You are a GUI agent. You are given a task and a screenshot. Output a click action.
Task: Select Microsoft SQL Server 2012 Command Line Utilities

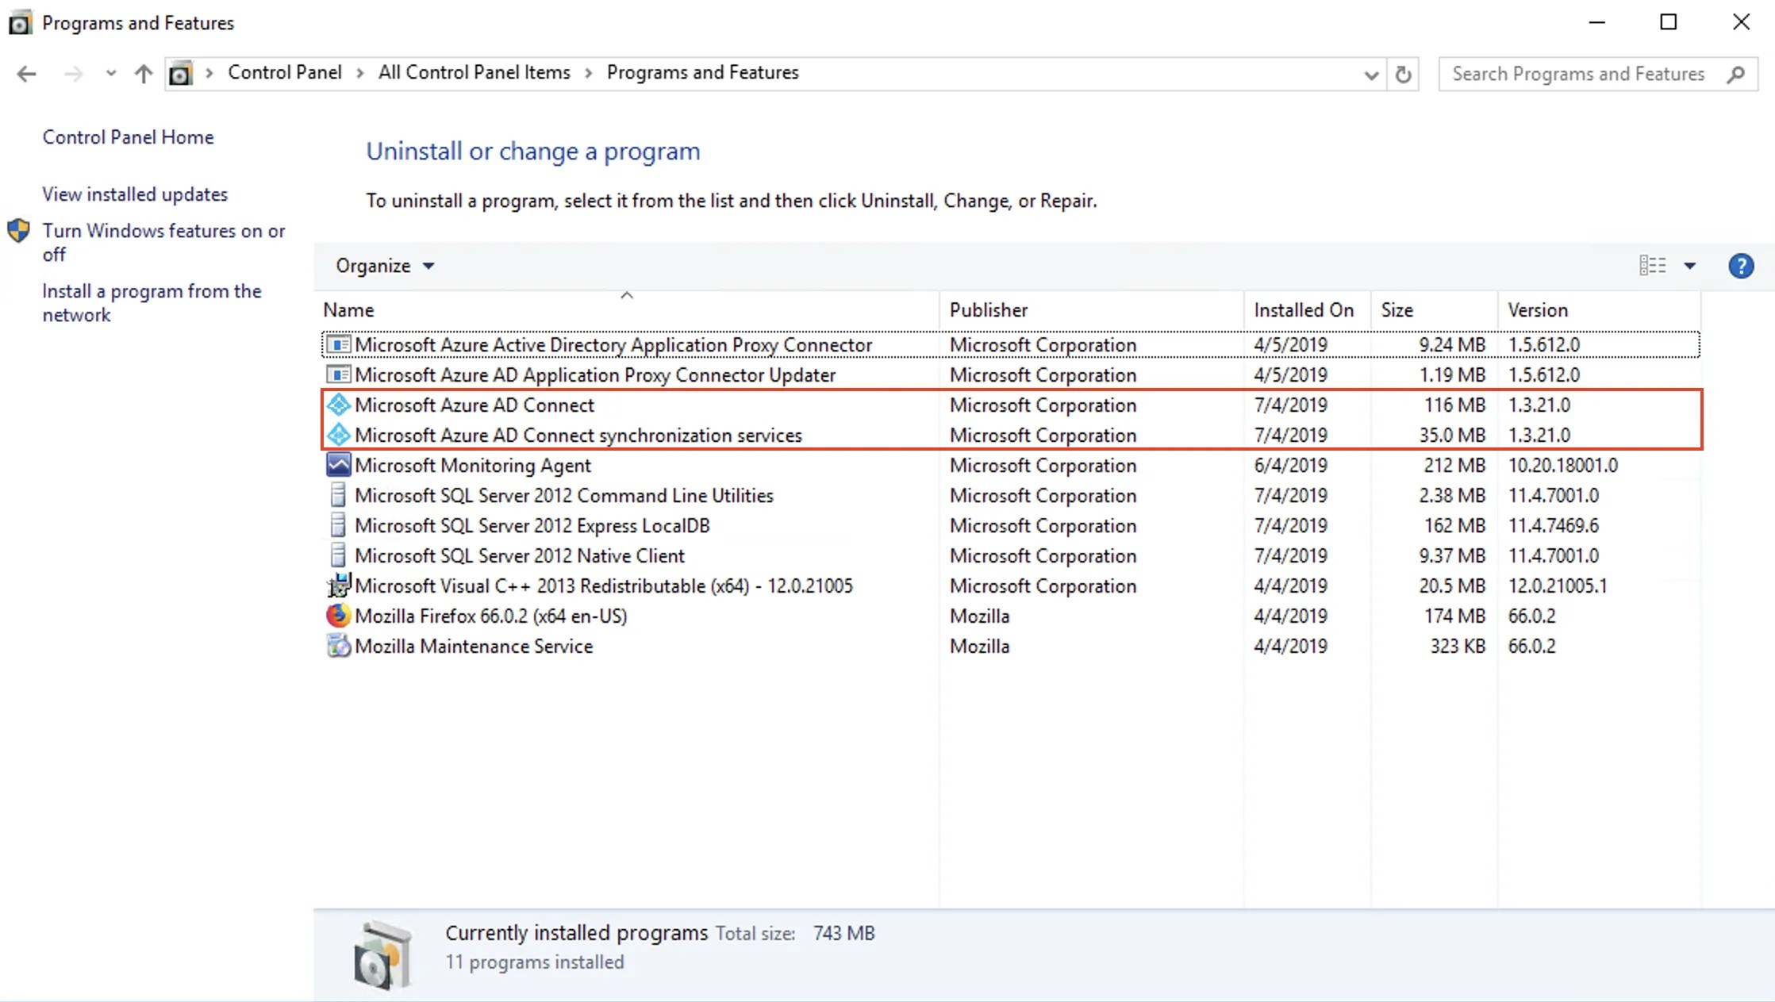[x=1010, y=496]
